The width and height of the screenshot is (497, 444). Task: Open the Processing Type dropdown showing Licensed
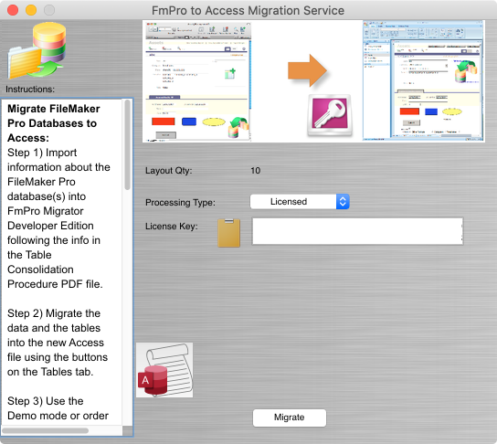point(300,202)
